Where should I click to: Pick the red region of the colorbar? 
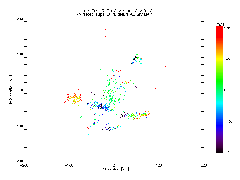(220, 31)
